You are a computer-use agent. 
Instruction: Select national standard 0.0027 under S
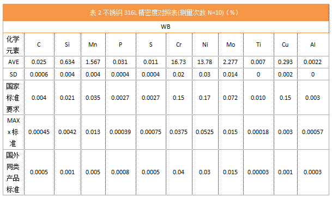(x=150, y=98)
